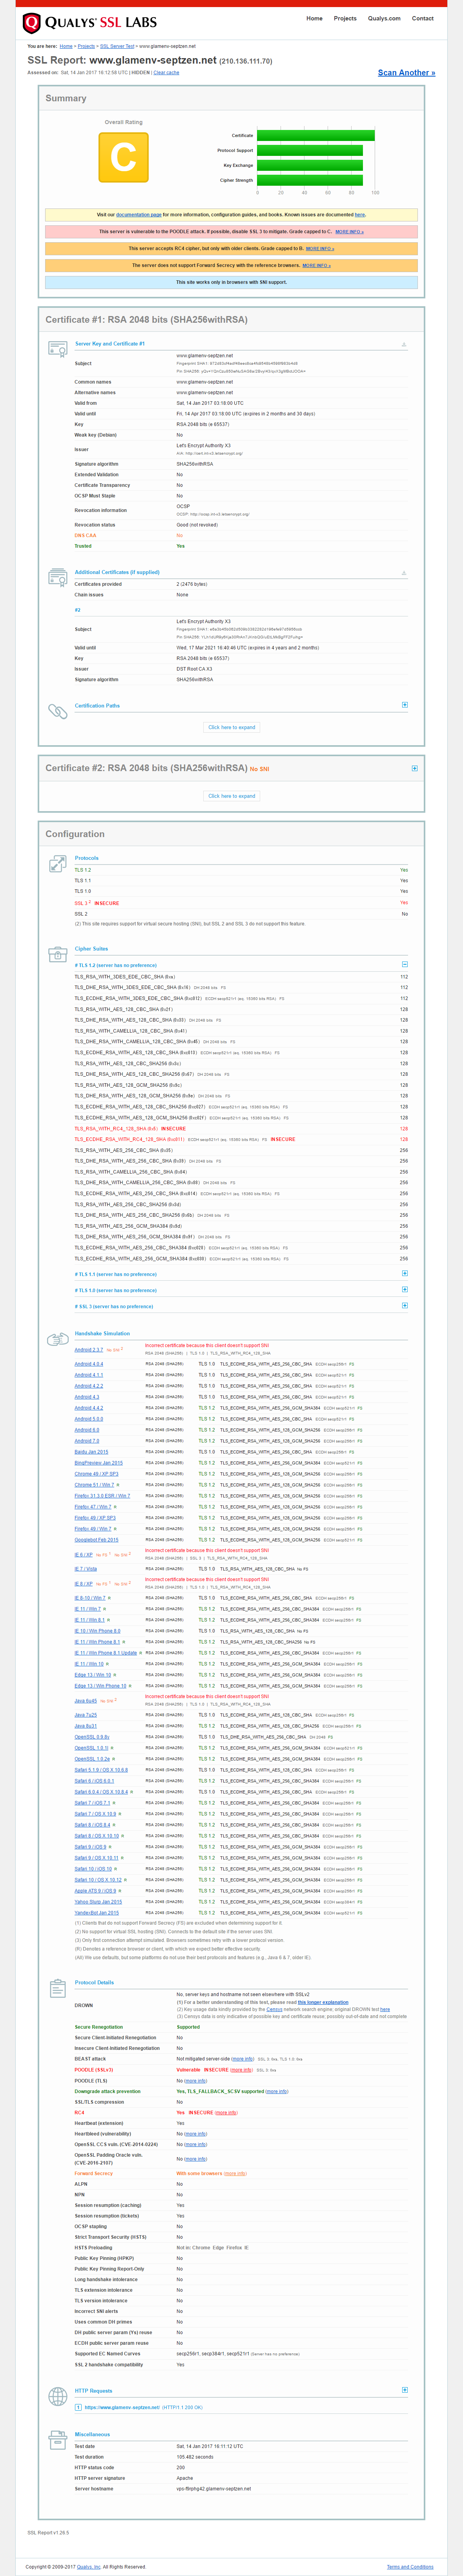Click 'HSTS Preloading' row label

click(93, 2248)
